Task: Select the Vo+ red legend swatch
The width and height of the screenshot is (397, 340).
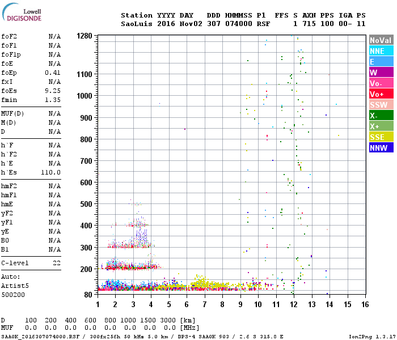Action: point(381,94)
